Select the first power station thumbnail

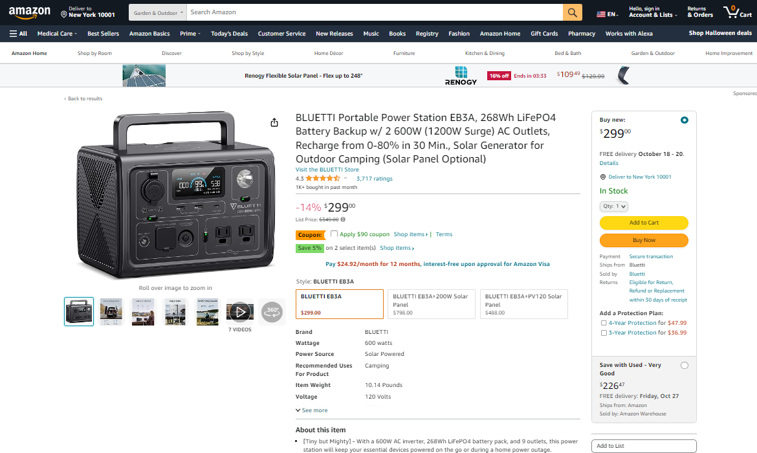[79, 311]
